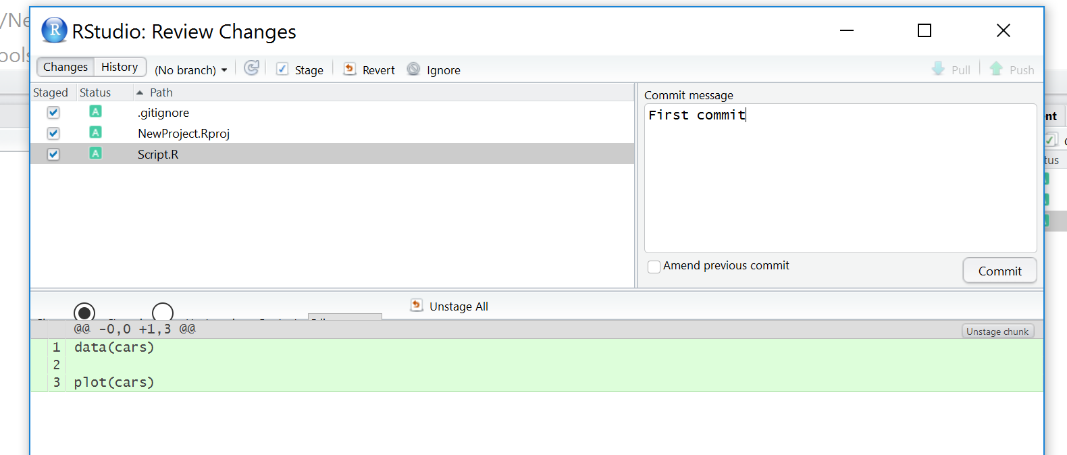The height and width of the screenshot is (455, 1067).
Task: Click the data(cars) diff line
Action: (x=114, y=347)
